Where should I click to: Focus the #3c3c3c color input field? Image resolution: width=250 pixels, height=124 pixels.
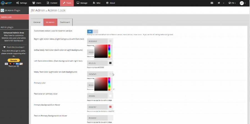[97, 63]
